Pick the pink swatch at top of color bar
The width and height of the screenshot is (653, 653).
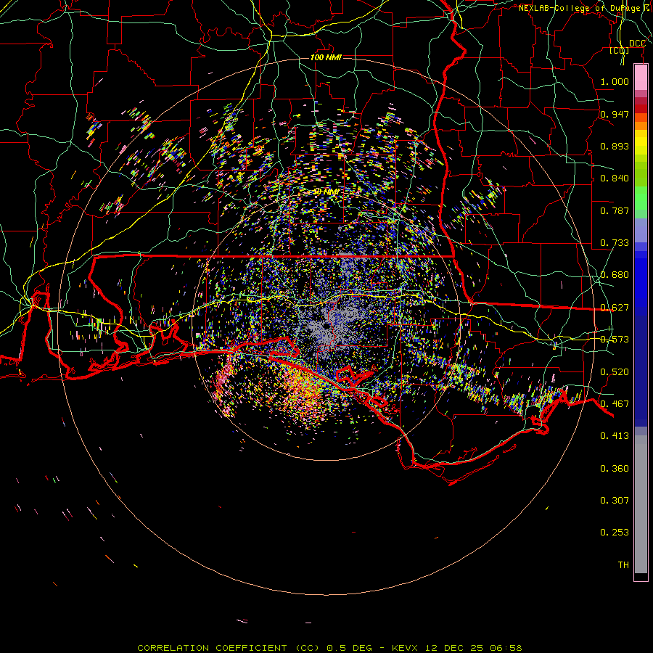641,77
